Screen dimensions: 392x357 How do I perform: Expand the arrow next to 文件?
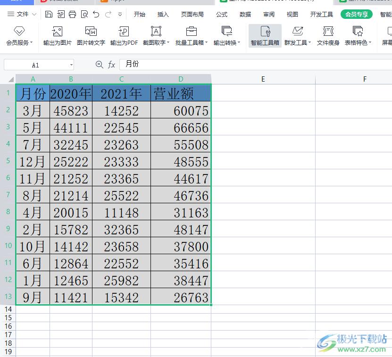click(x=34, y=15)
